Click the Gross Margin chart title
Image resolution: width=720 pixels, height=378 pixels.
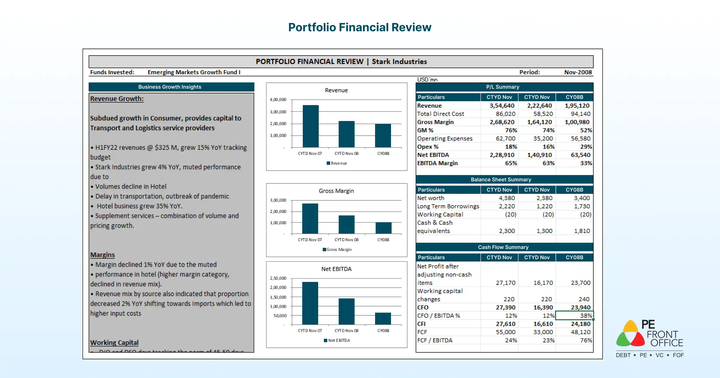pos(336,191)
